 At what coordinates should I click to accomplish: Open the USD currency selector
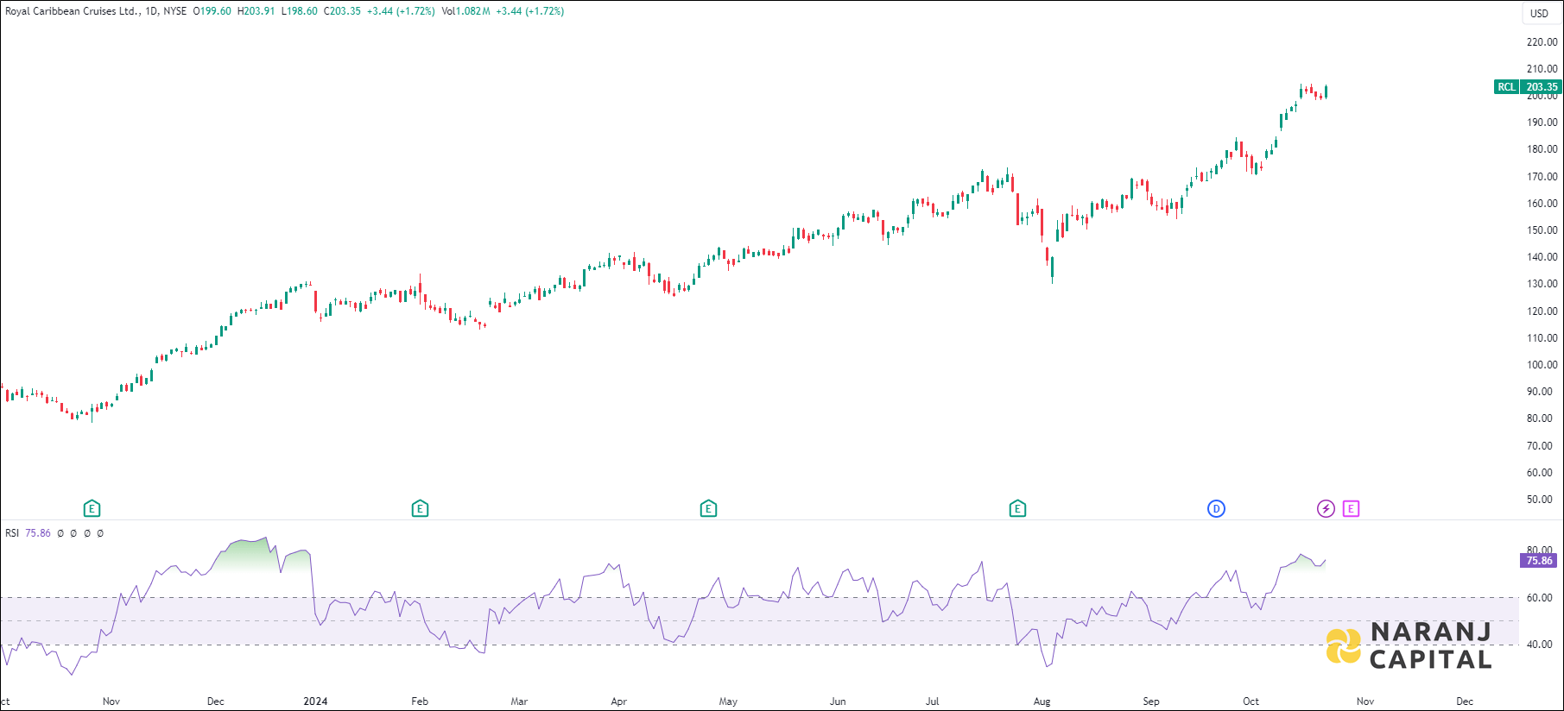coord(1539,13)
